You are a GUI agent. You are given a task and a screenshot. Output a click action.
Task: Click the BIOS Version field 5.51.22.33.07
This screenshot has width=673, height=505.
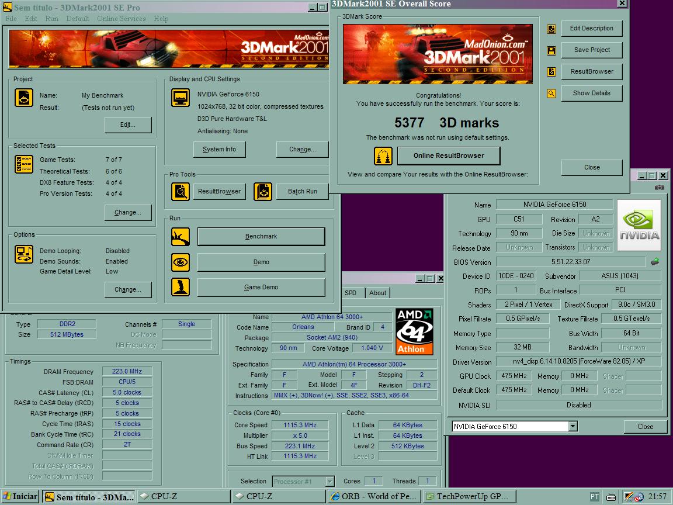[570, 262]
